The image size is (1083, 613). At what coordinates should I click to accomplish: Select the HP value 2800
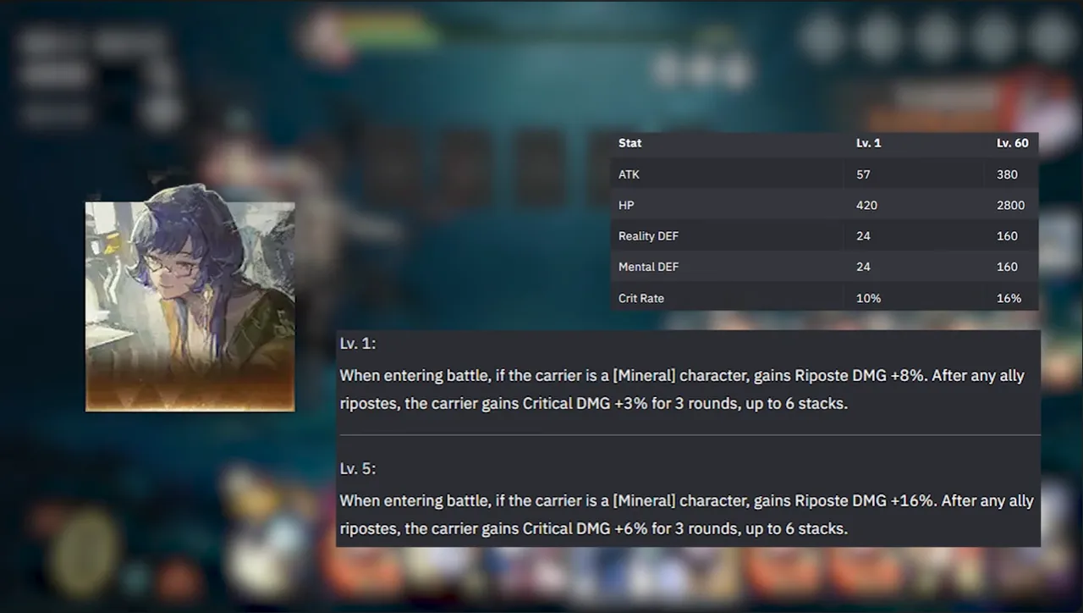pyautogui.click(x=1010, y=205)
